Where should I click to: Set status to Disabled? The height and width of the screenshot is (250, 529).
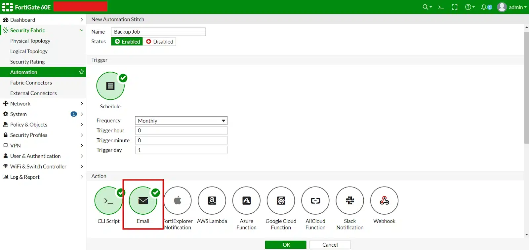(160, 42)
